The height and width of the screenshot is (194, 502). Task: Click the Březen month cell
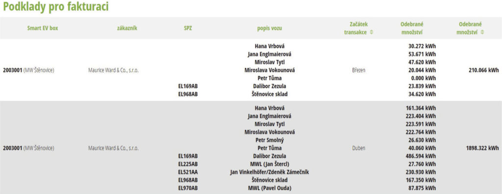pyautogui.click(x=358, y=70)
